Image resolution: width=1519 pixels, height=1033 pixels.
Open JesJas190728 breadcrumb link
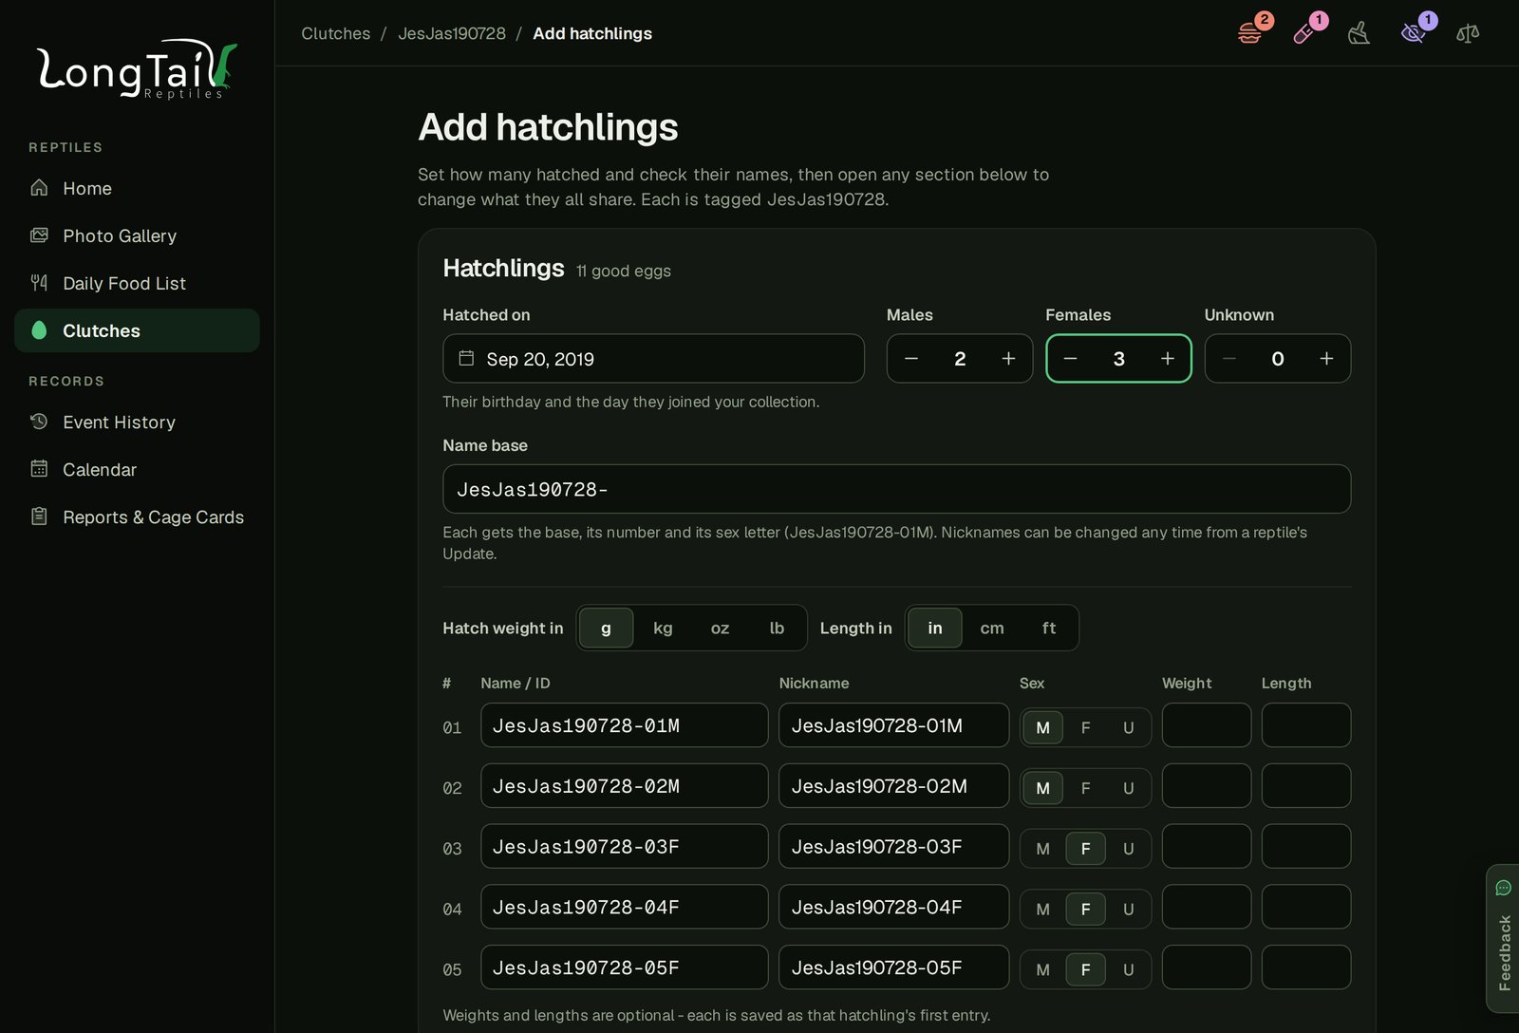(452, 33)
